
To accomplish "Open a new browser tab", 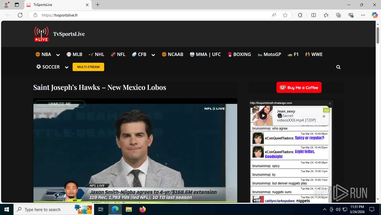I will coord(97,5).
